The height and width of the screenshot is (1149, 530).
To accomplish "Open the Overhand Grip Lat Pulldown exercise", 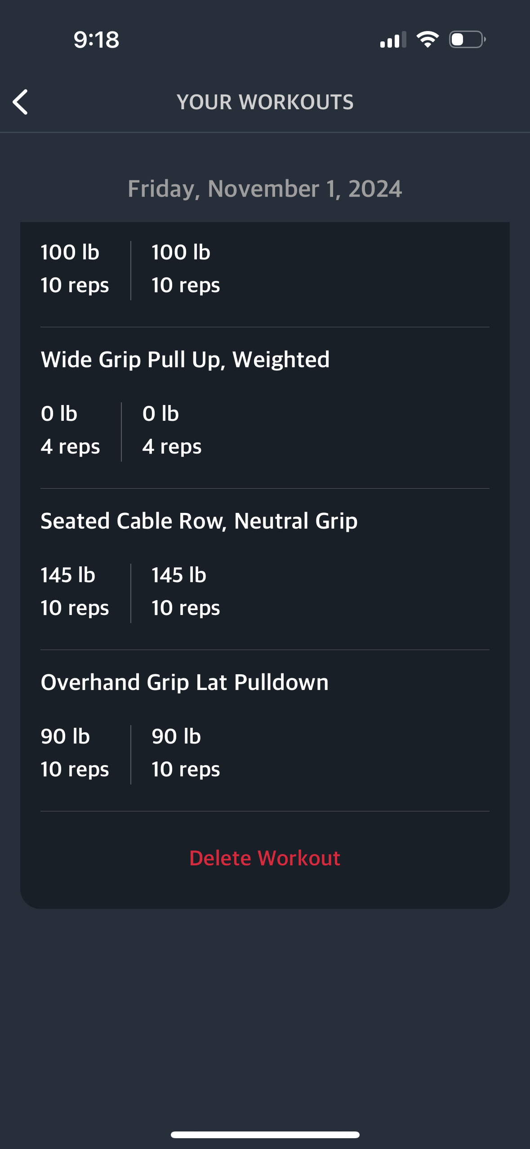I will pyautogui.click(x=185, y=682).
